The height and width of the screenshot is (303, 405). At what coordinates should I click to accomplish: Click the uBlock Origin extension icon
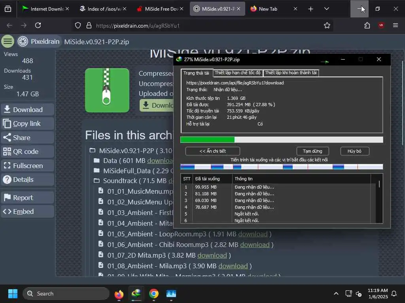pos(381,25)
